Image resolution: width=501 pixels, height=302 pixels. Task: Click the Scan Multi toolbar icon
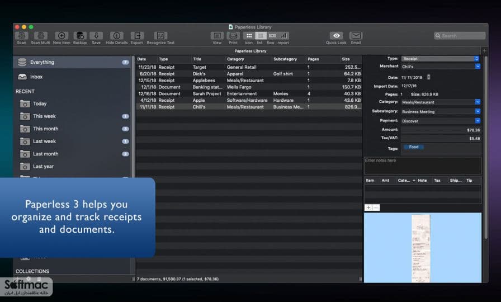pyautogui.click(x=41, y=36)
